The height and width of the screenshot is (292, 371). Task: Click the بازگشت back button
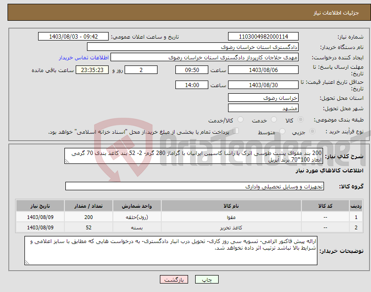point(174,279)
